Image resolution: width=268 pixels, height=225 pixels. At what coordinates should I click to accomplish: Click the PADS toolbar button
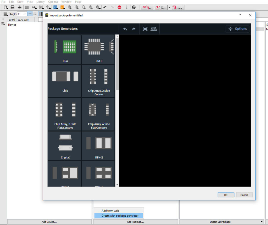[x=178, y=7]
